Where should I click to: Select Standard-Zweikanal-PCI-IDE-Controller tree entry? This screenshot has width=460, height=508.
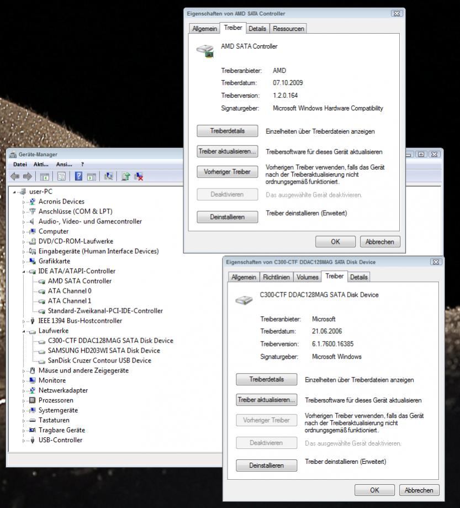105,311
